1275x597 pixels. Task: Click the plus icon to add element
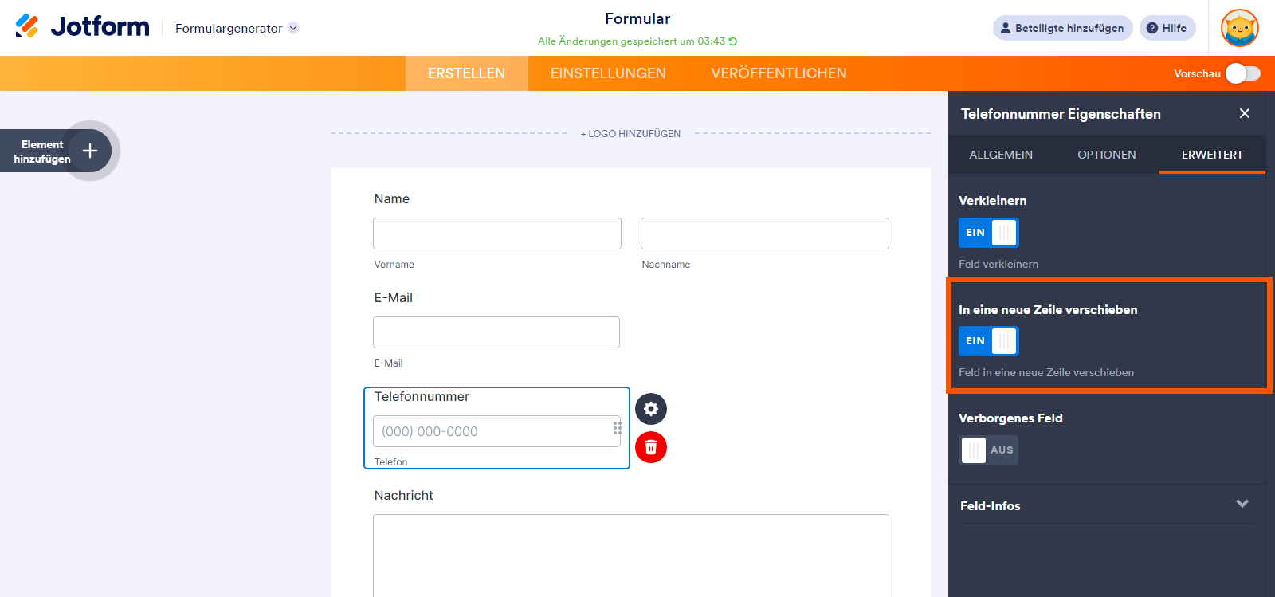[90, 151]
